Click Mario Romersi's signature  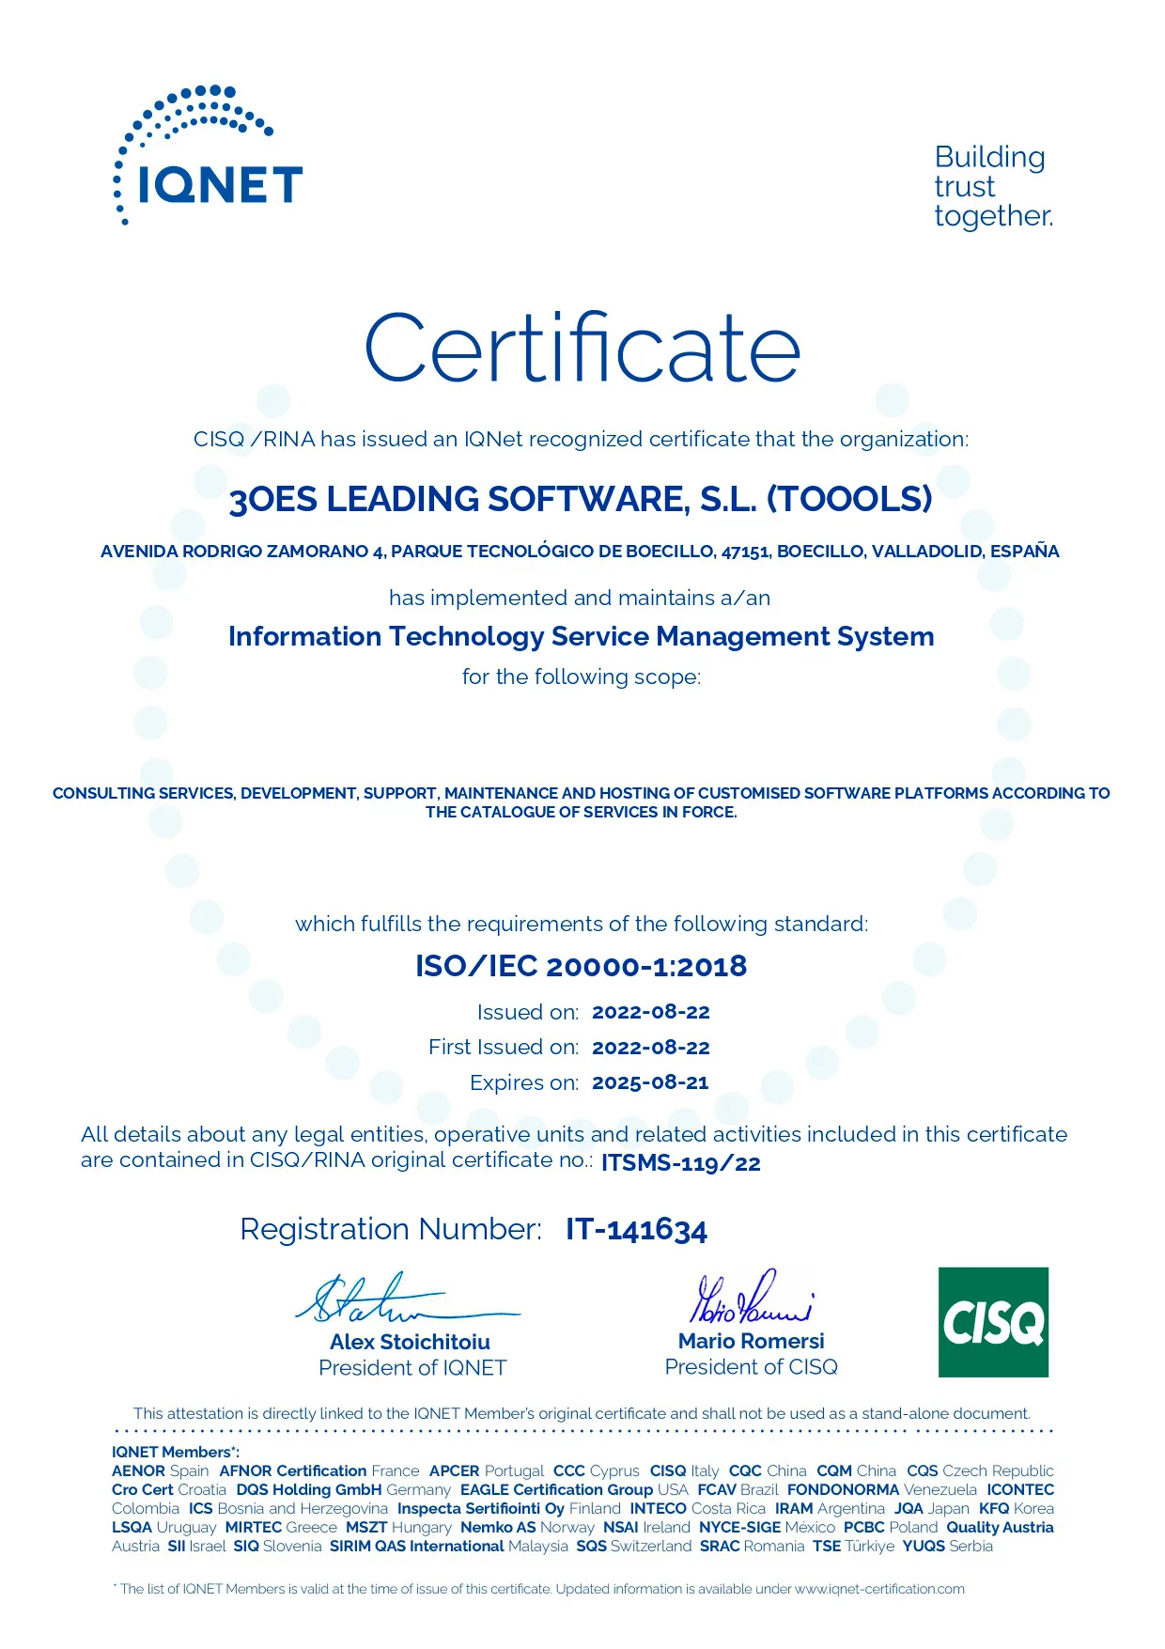tap(750, 1298)
